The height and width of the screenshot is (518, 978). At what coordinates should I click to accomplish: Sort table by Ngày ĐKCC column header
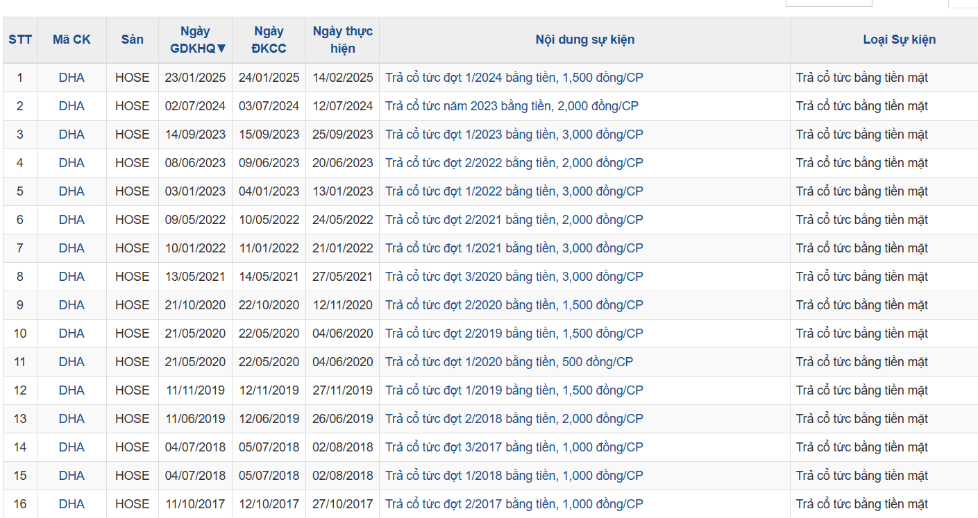point(269,40)
